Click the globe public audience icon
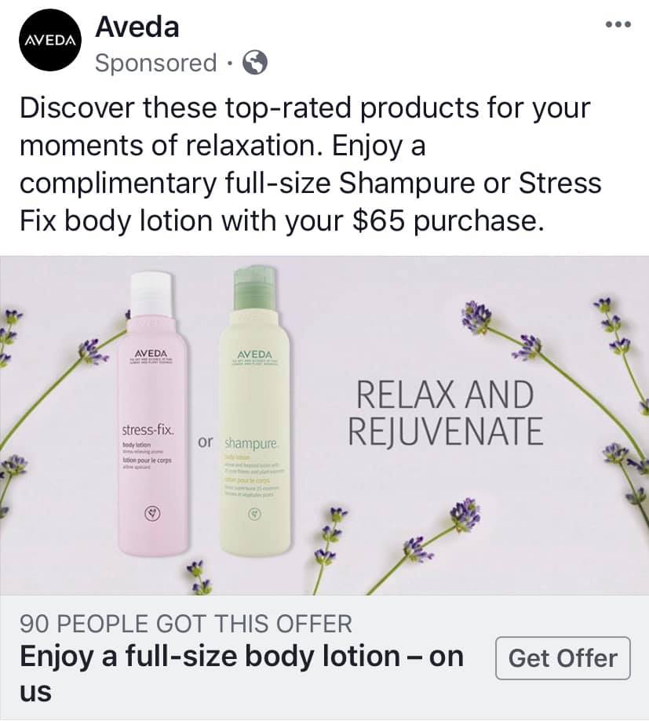Viewport: 649px width, 721px height. tap(255, 63)
